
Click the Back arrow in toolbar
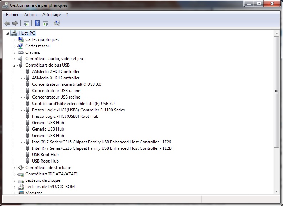coord(7,23)
